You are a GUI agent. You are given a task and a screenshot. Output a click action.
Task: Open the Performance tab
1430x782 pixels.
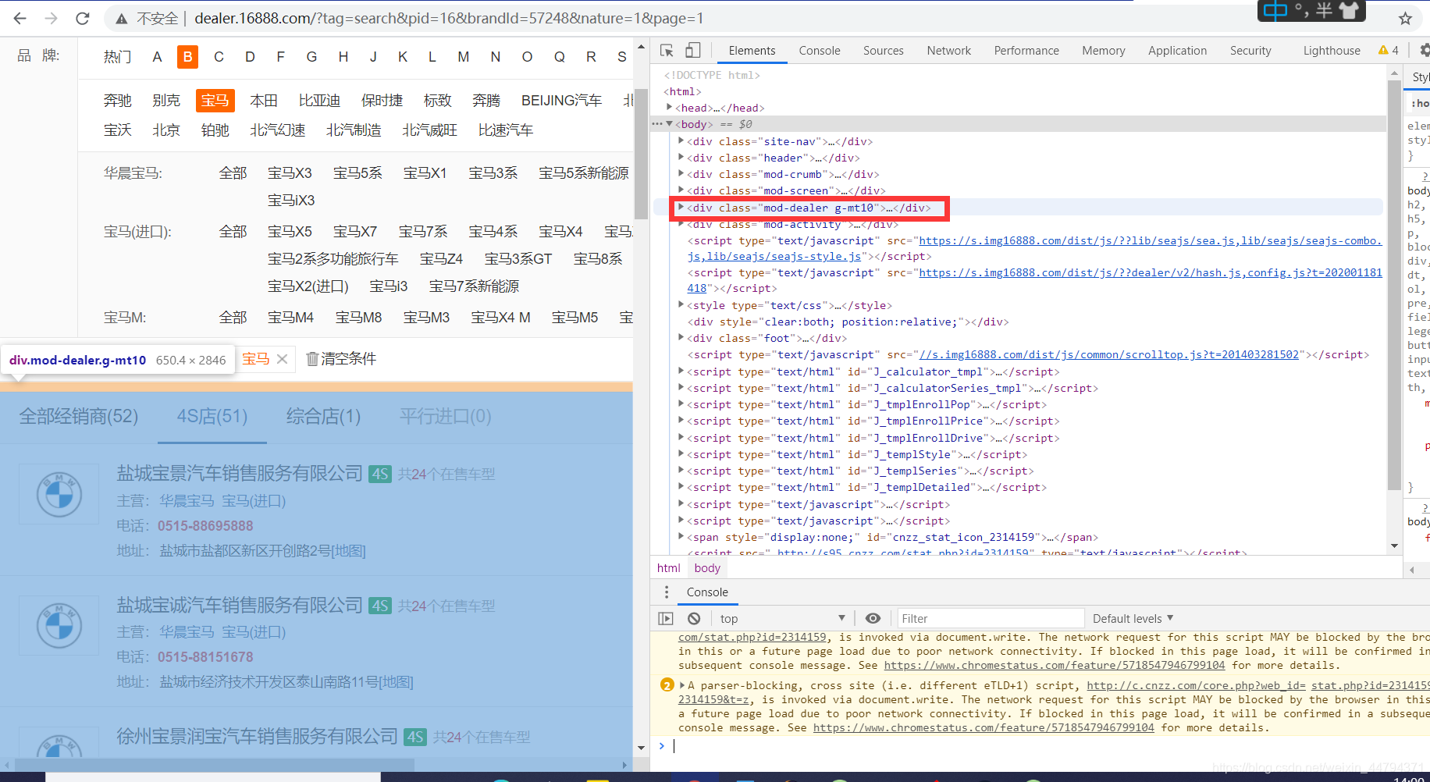click(1026, 50)
